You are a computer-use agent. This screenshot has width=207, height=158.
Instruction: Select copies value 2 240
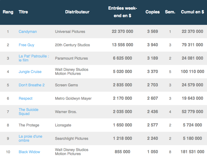[153, 138]
